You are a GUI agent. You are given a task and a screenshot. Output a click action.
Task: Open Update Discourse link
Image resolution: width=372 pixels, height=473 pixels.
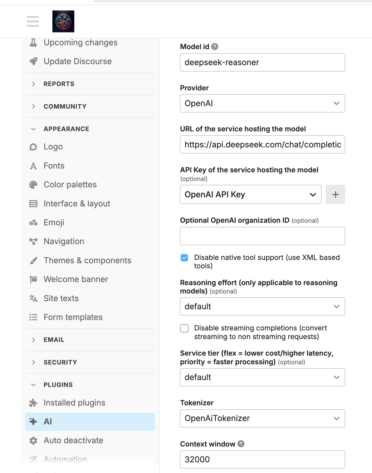78,61
